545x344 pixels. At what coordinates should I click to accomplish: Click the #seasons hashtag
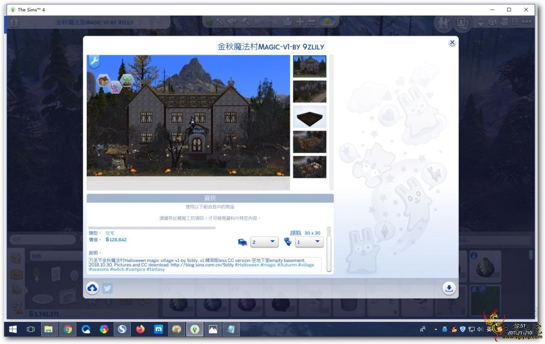tap(99, 269)
